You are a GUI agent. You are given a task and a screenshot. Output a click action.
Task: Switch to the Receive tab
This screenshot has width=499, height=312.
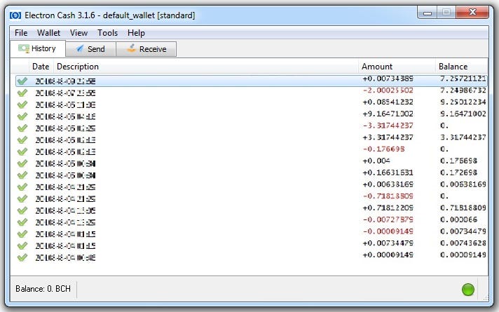pyautogui.click(x=146, y=49)
